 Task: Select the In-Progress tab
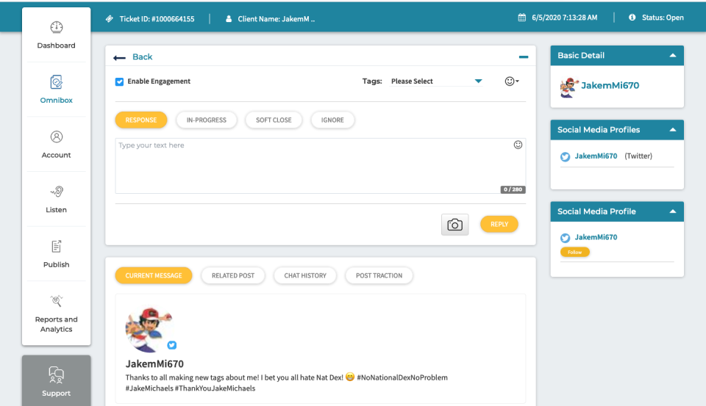[206, 120]
